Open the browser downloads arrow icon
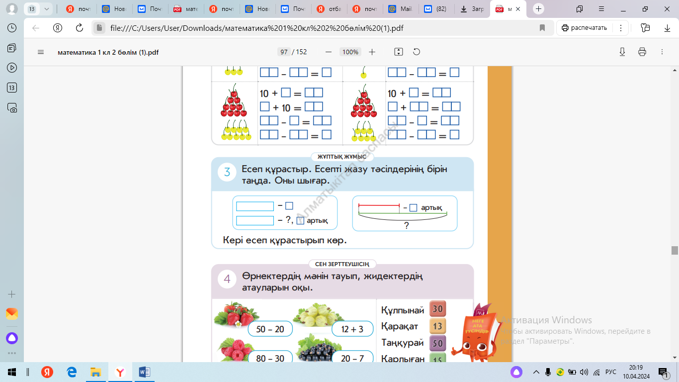Screen dimensions: 679x382 click(x=667, y=28)
